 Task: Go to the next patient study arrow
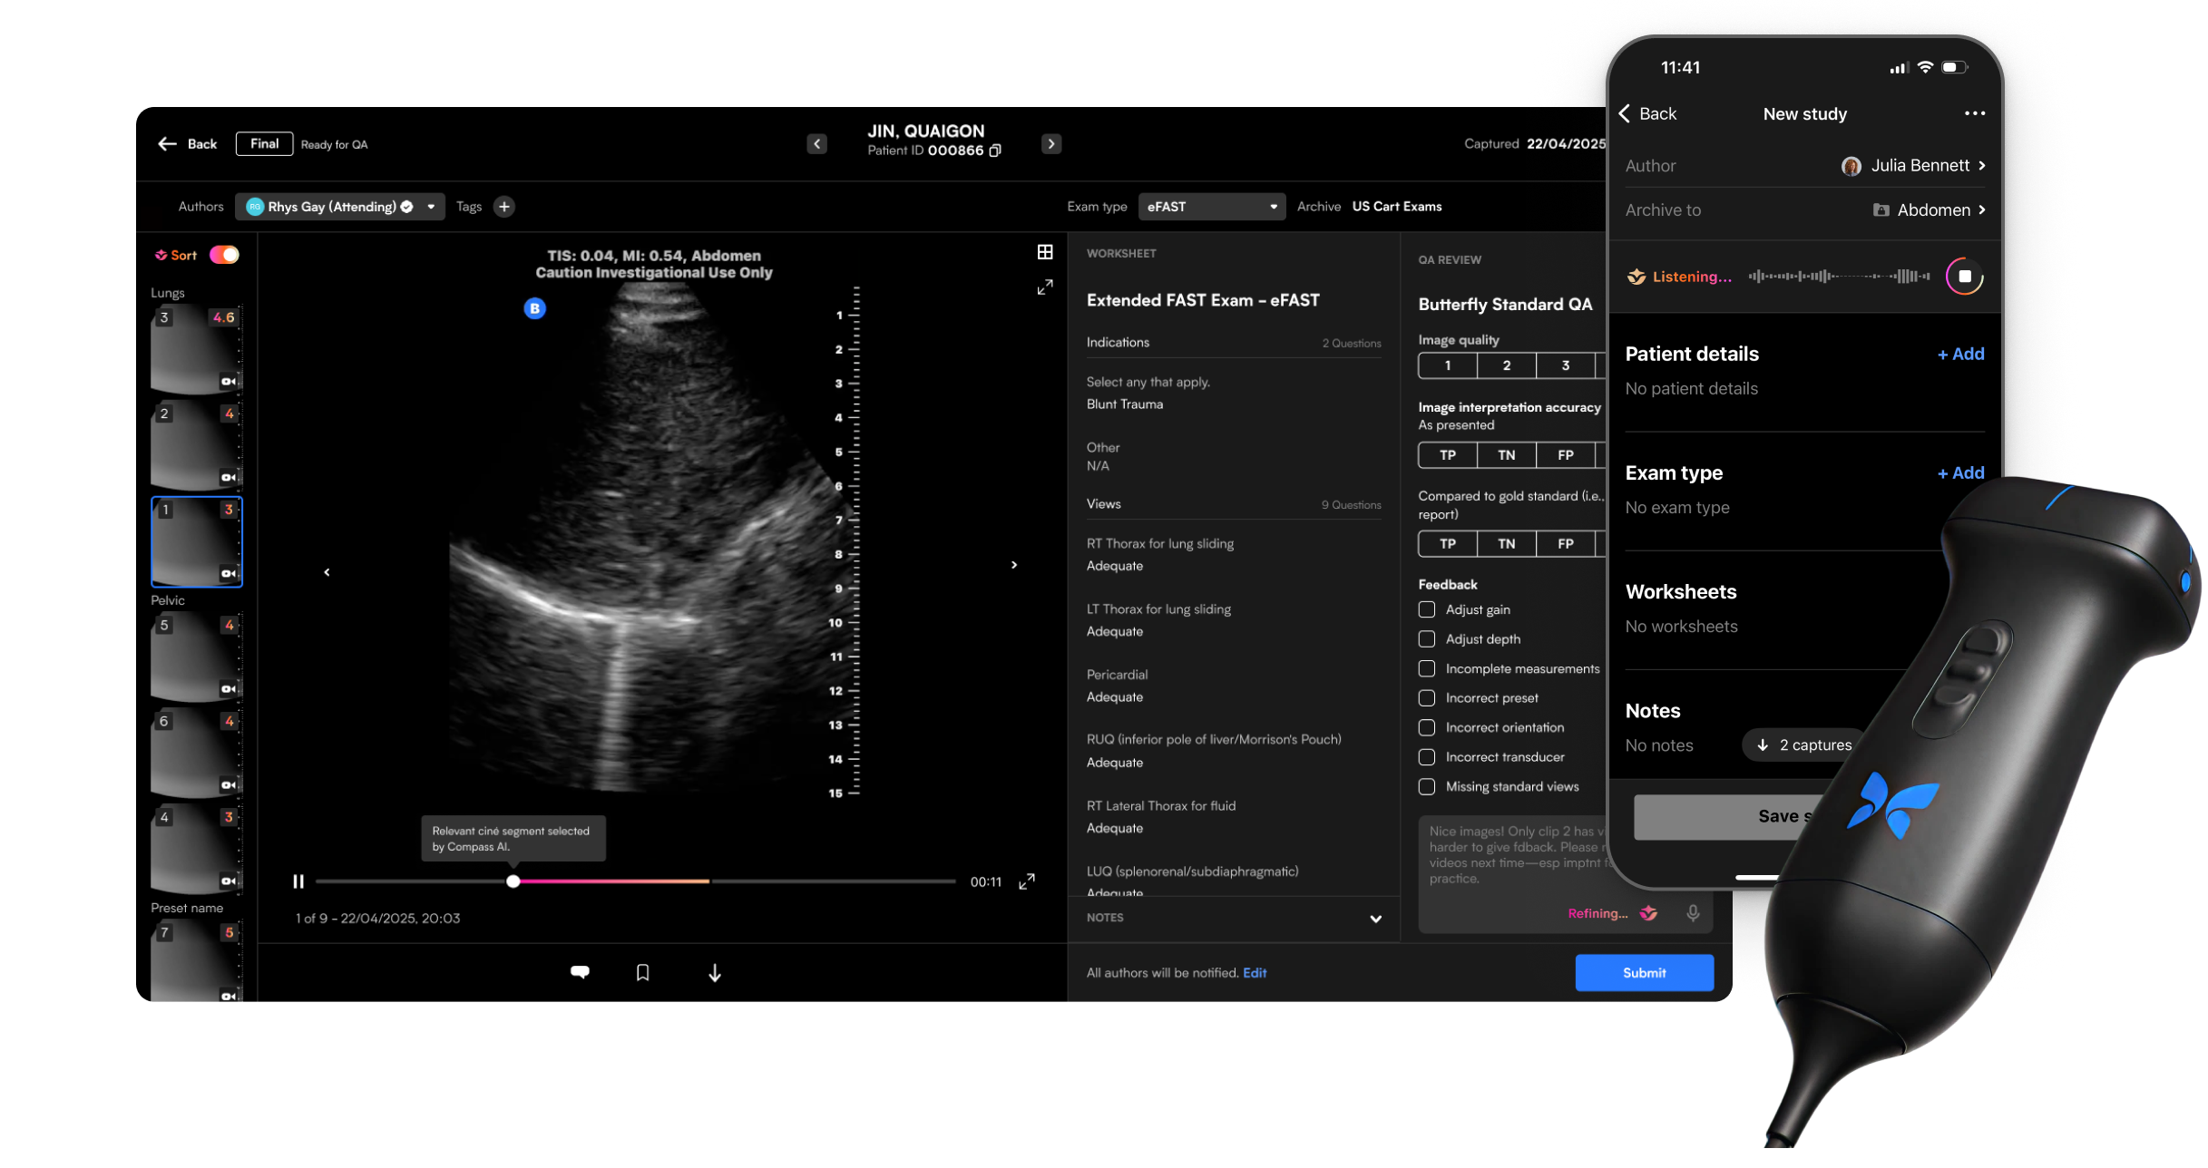click(1051, 144)
